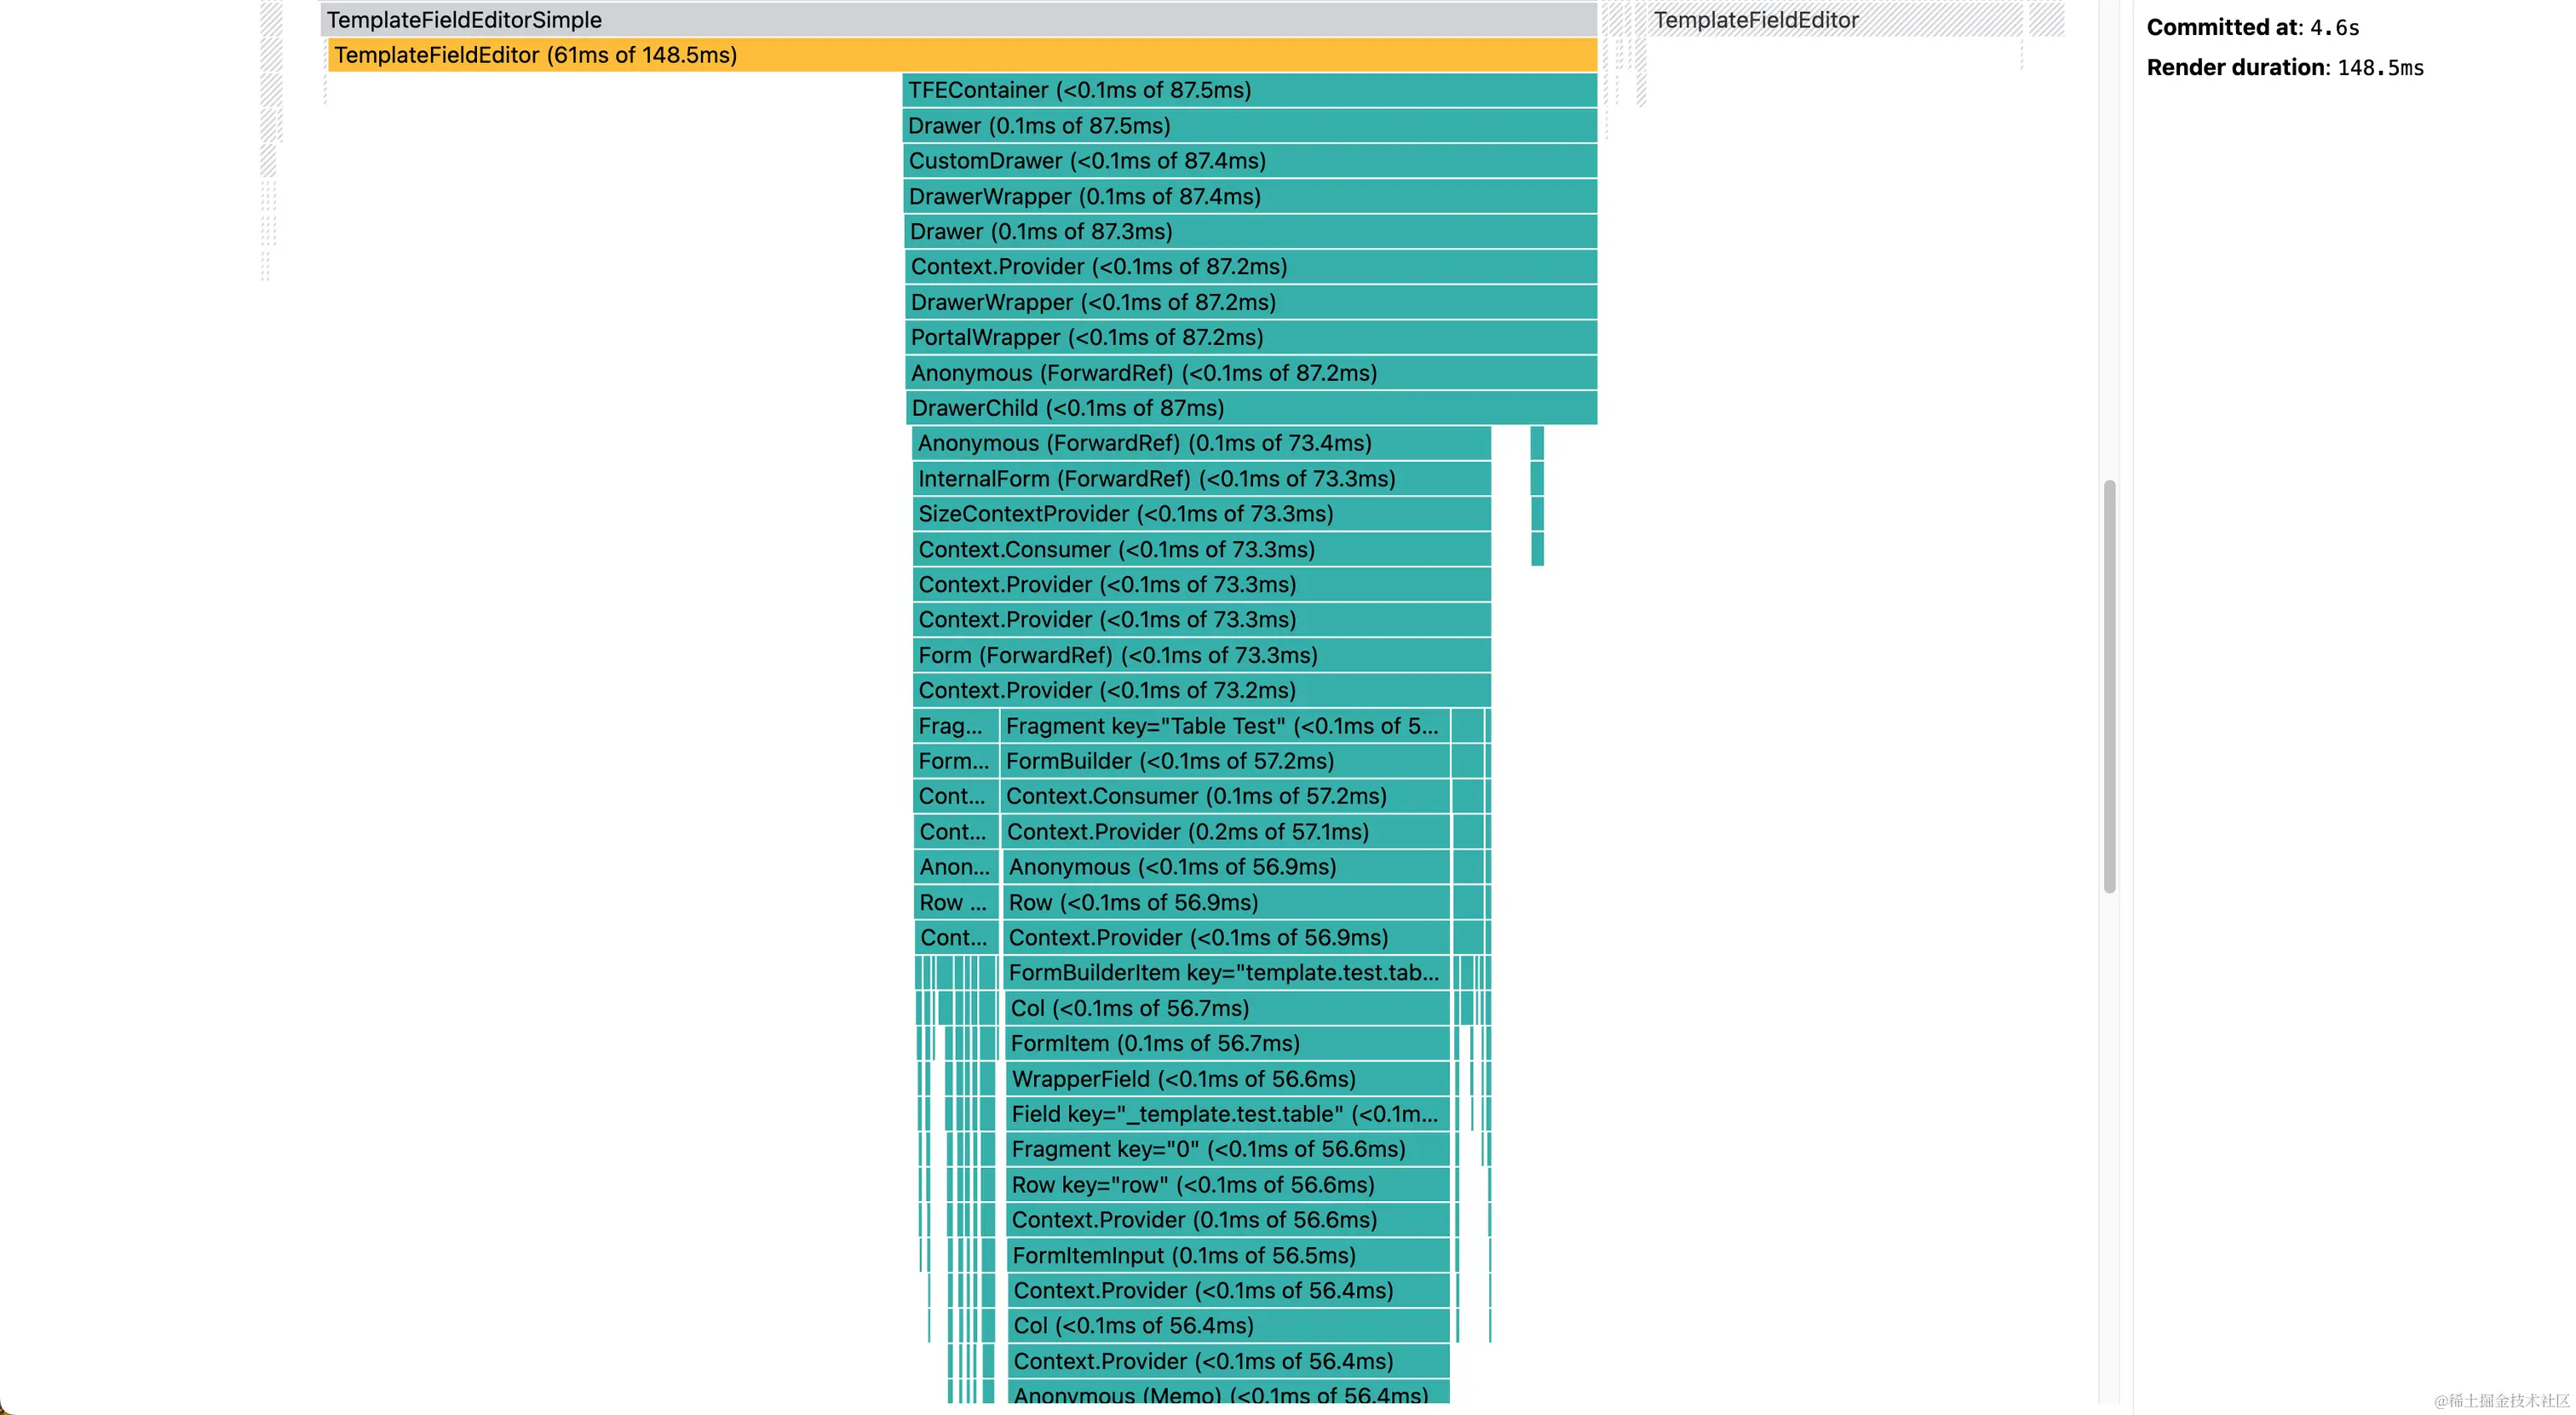Screen dimensions: 2576x1415
Task: Click Context.Provider (<0.1ms of 56.9ms) bar
Action: (1226, 937)
